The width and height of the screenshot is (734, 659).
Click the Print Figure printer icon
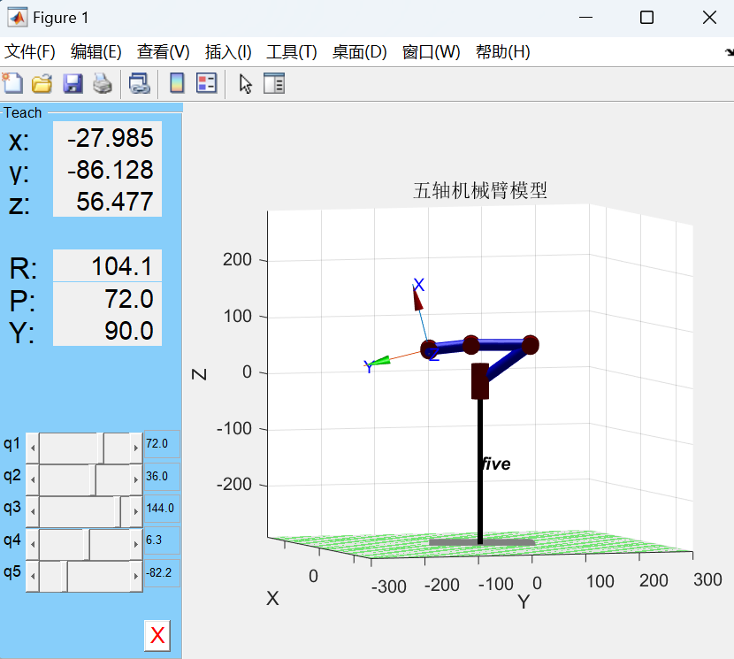click(103, 84)
